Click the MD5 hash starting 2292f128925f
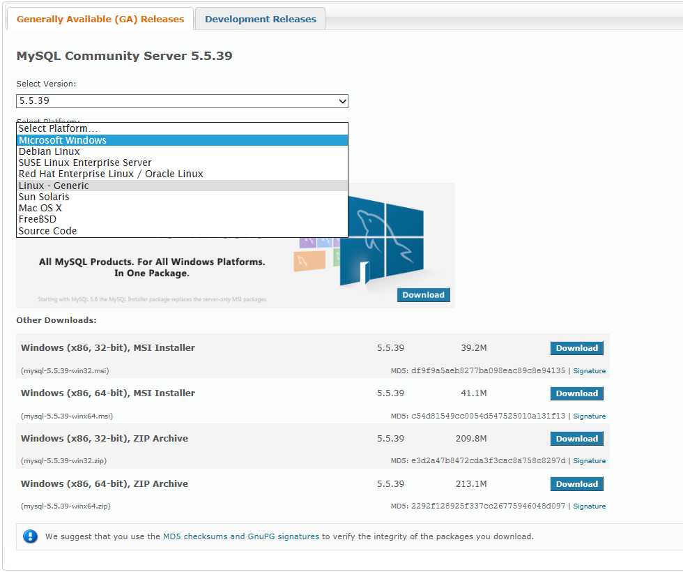Viewport: 683px width, 572px height. click(489, 506)
